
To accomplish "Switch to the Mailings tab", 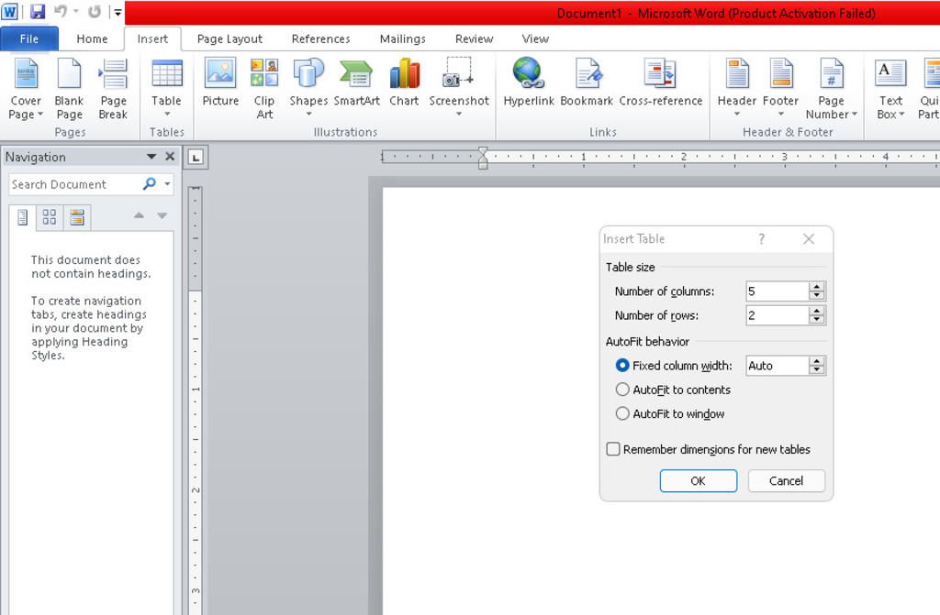I will [x=402, y=38].
